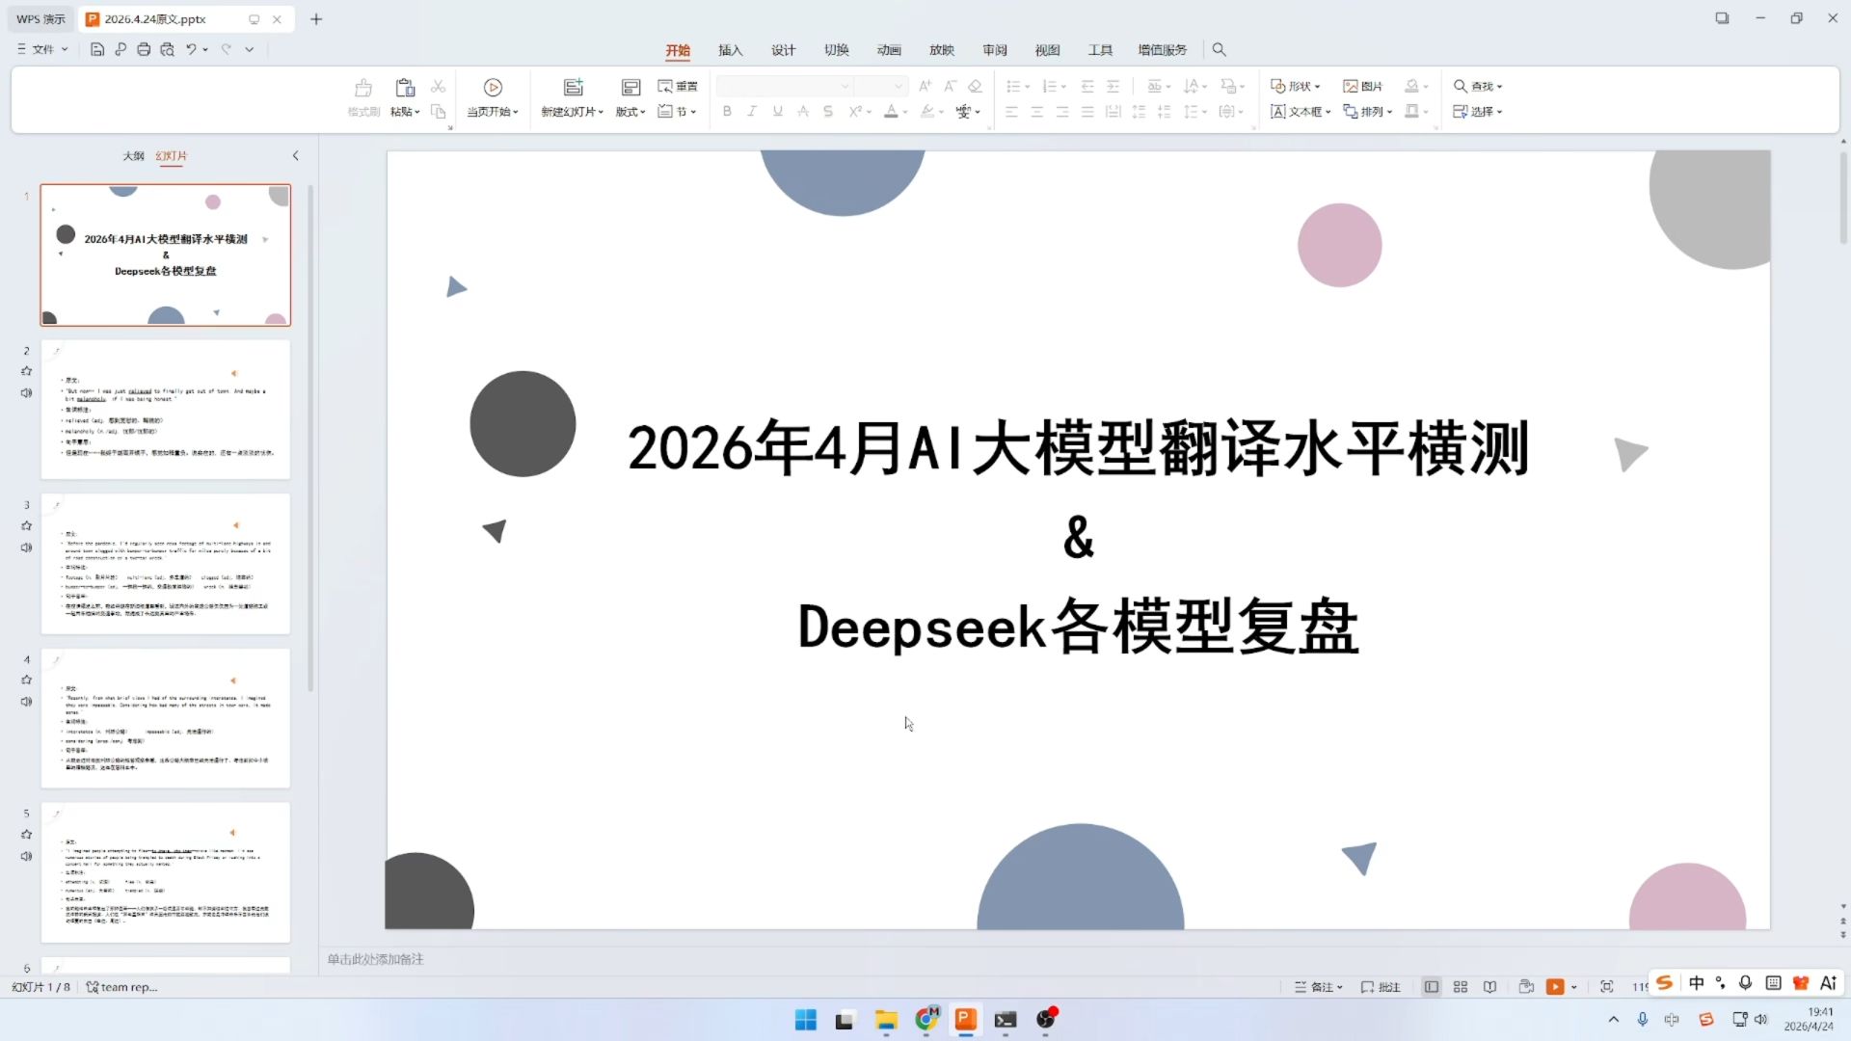The image size is (1851, 1041).
Task: Click the shape fill color swatch
Action: tap(1411, 87)
